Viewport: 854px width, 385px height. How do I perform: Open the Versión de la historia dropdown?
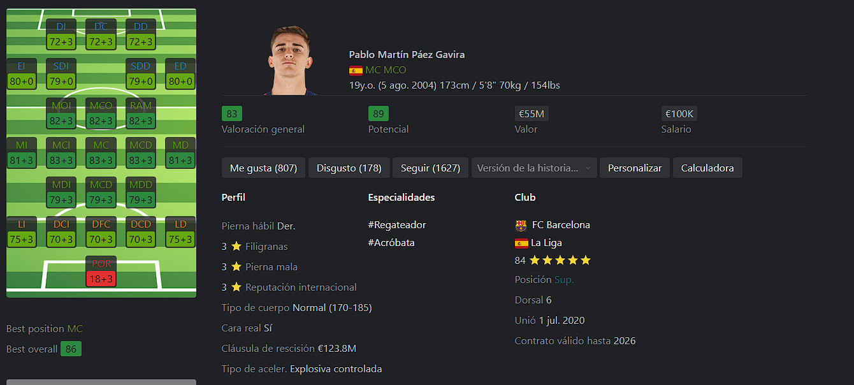point(534,168)
